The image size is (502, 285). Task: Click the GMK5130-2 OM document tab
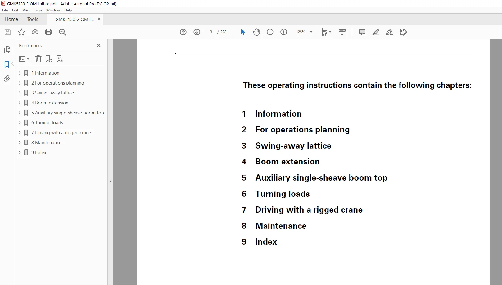tap(75, 19)
